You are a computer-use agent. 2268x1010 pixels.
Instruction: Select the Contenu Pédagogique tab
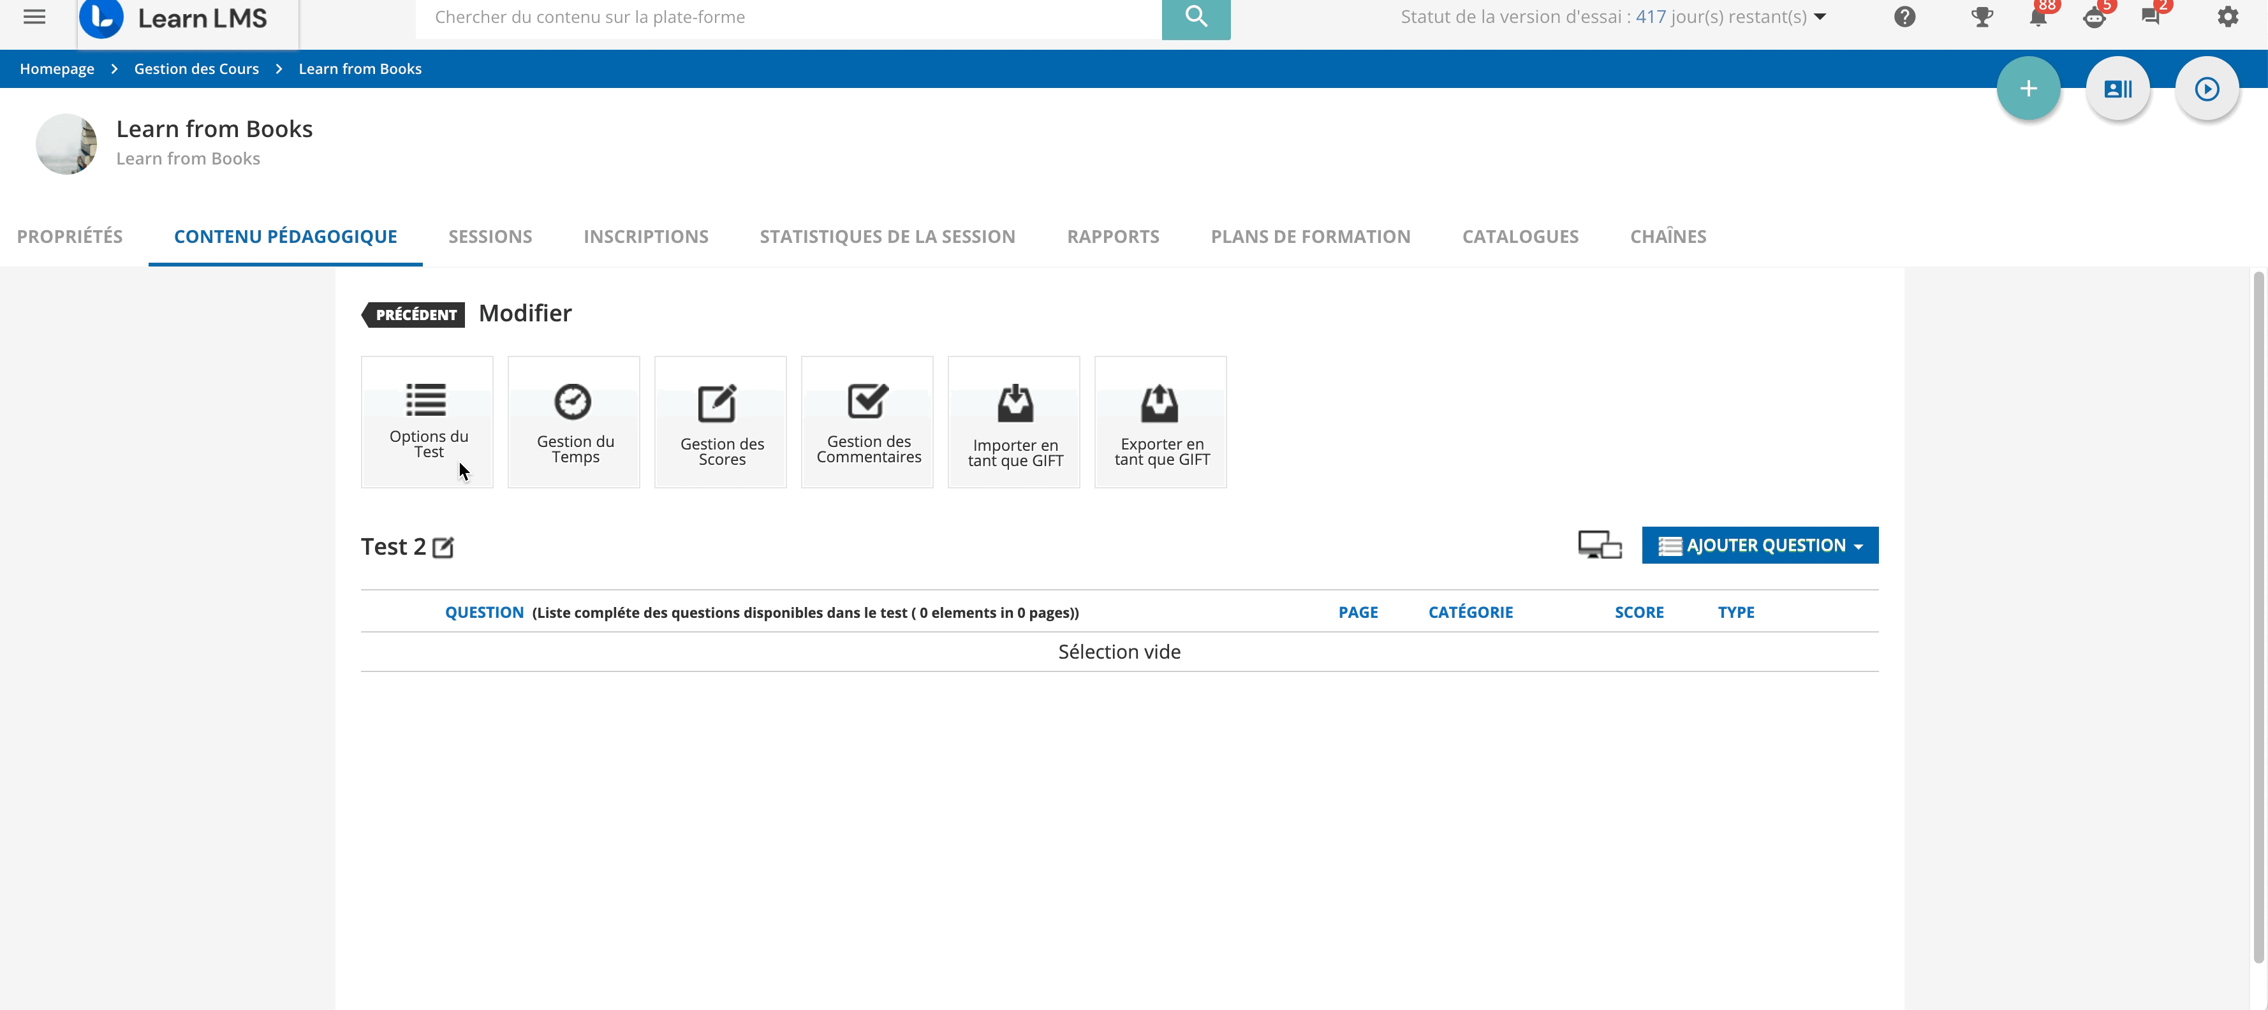285,236
